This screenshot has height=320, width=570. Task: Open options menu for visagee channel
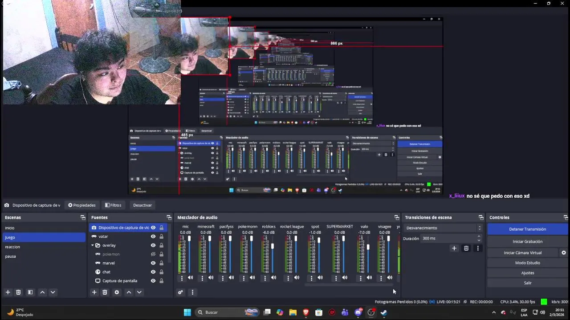coord(381,278)
